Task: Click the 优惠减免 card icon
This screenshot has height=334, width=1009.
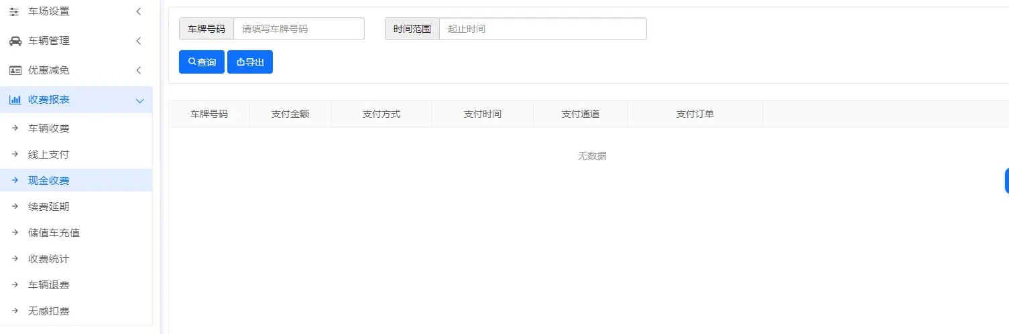Action: (15, 70)
